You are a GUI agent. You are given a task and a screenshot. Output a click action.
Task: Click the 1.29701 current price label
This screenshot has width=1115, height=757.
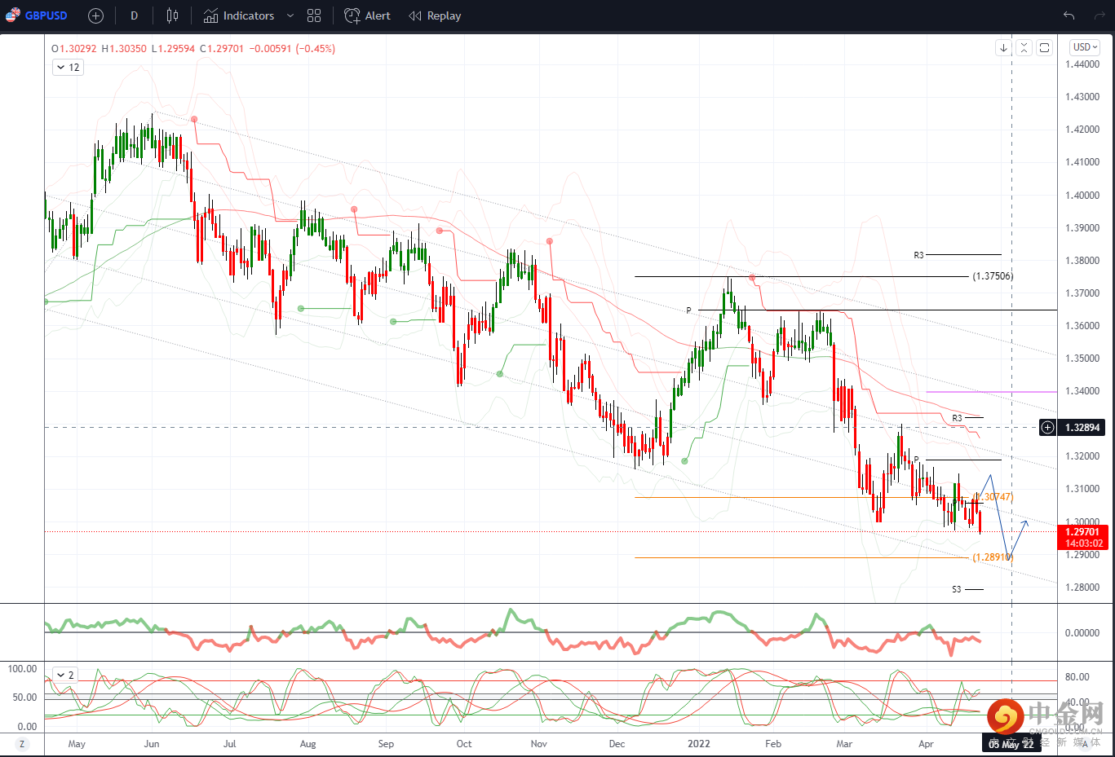point(1082,532)
